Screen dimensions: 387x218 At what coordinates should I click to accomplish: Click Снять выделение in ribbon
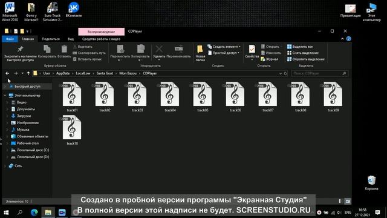pyautogui.click(x=303, y=53)
